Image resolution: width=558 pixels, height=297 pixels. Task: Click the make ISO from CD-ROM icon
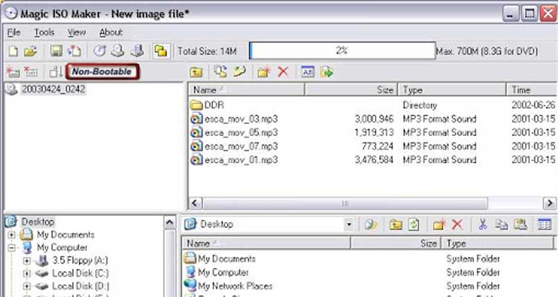(x=118, y=51)
